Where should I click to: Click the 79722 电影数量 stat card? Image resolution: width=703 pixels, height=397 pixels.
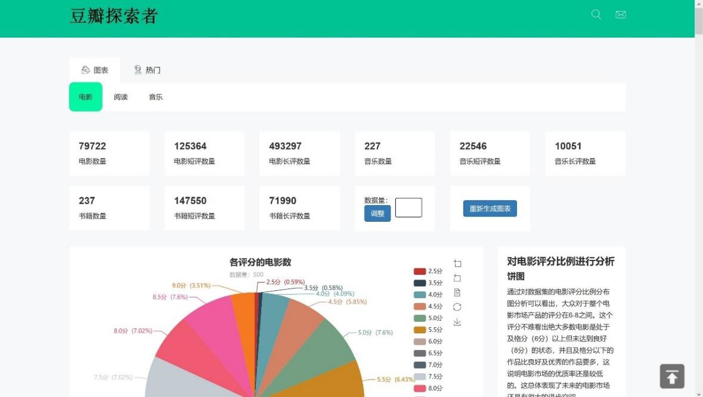click(x=109, y=153)
